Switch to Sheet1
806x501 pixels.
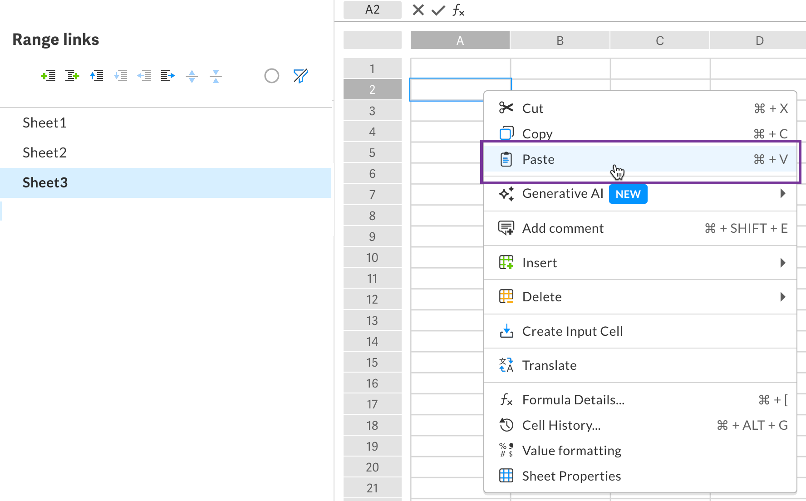coord(44,123)
